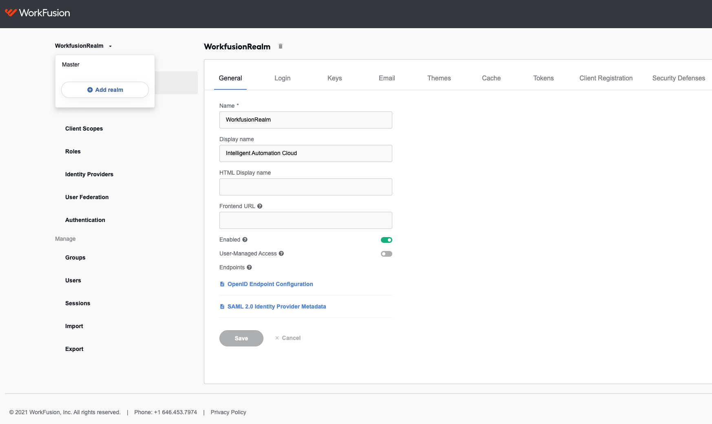
Task: Open the Authentication section
Action: [85, 220]
